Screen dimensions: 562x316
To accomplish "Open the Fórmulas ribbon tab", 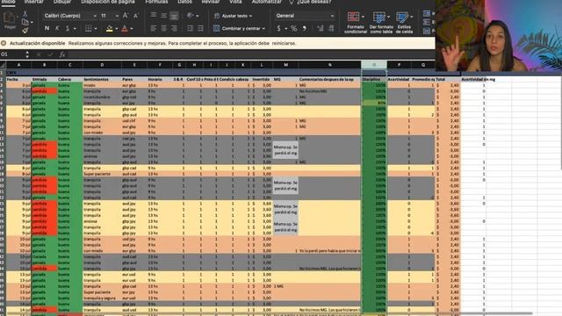I will [156, 2].
